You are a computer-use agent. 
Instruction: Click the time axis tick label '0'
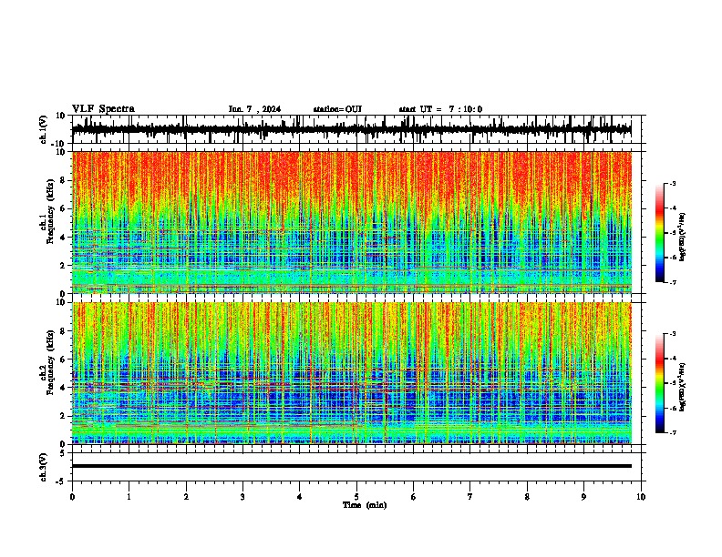(72, 497)
